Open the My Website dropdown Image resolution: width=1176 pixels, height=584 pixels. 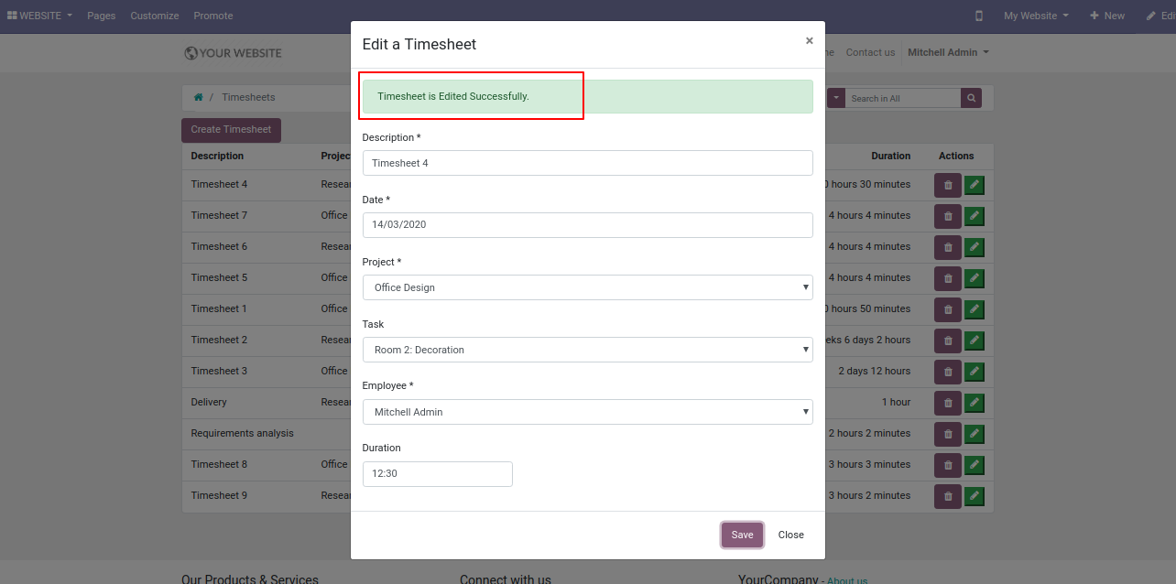(x=1037, y=16)
